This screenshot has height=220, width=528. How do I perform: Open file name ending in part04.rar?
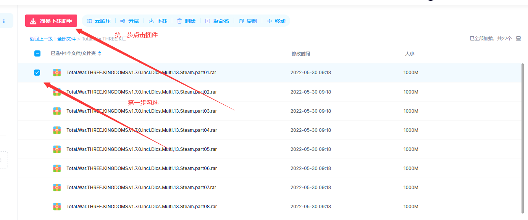(x=142, y=130)
